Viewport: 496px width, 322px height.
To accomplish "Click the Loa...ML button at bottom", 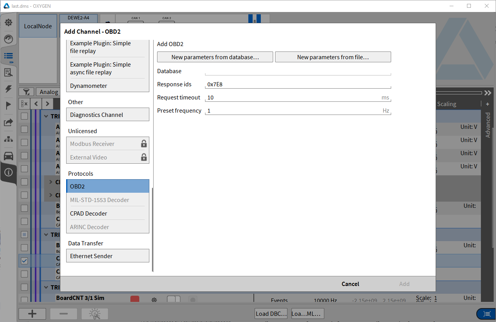I will (x=308, y=313).
